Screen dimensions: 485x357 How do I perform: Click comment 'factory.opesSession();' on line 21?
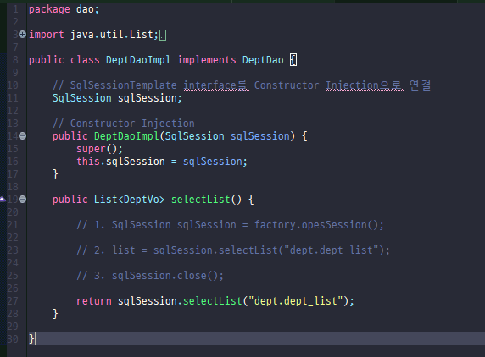click(x=319, y=225)
